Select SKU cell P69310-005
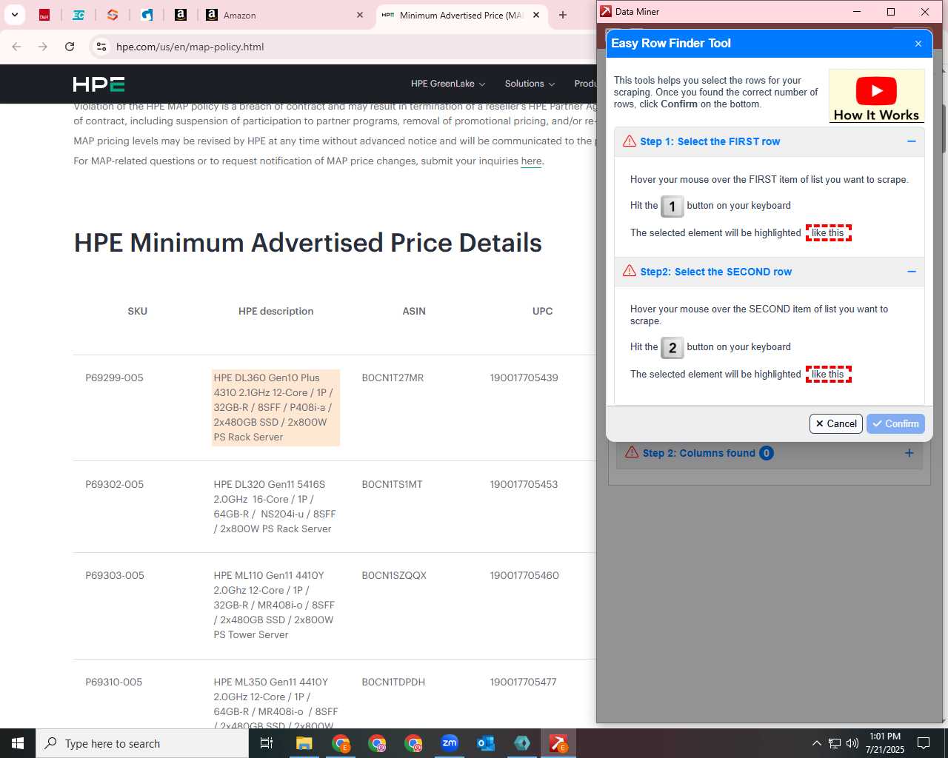 [x=113, y=682]
